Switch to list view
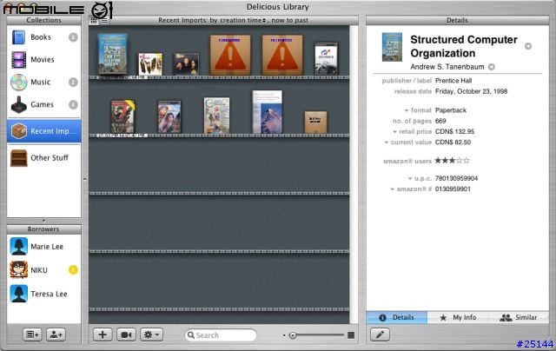 tap(104, 21)
